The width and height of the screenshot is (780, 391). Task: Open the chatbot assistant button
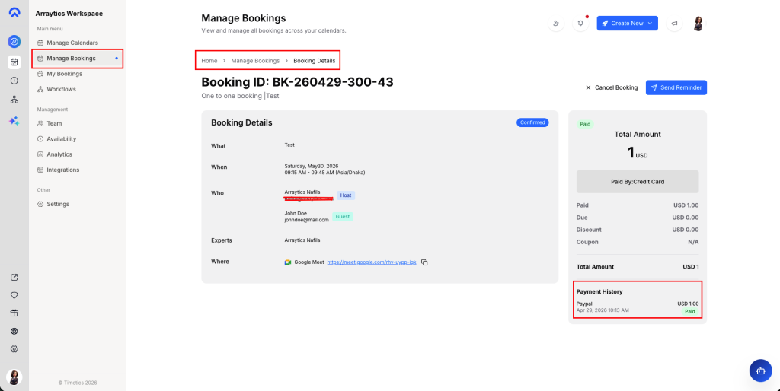pos(760,370)
